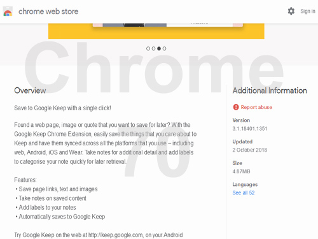The width and height of the screenshot is (318, 239).
Task: Expand languages via See all 52
Action: pyautogui.click(x=244, y=192)
